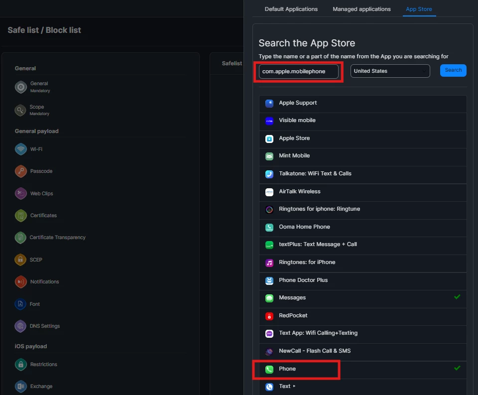The image size is (478, 395).
Task: Select 'Messages' in results list
Action: tap(292, 298)
